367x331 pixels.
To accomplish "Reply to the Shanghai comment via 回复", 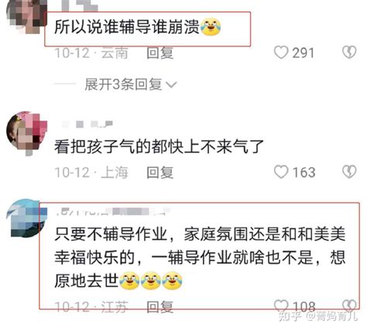I will click(x=160, y=172).
